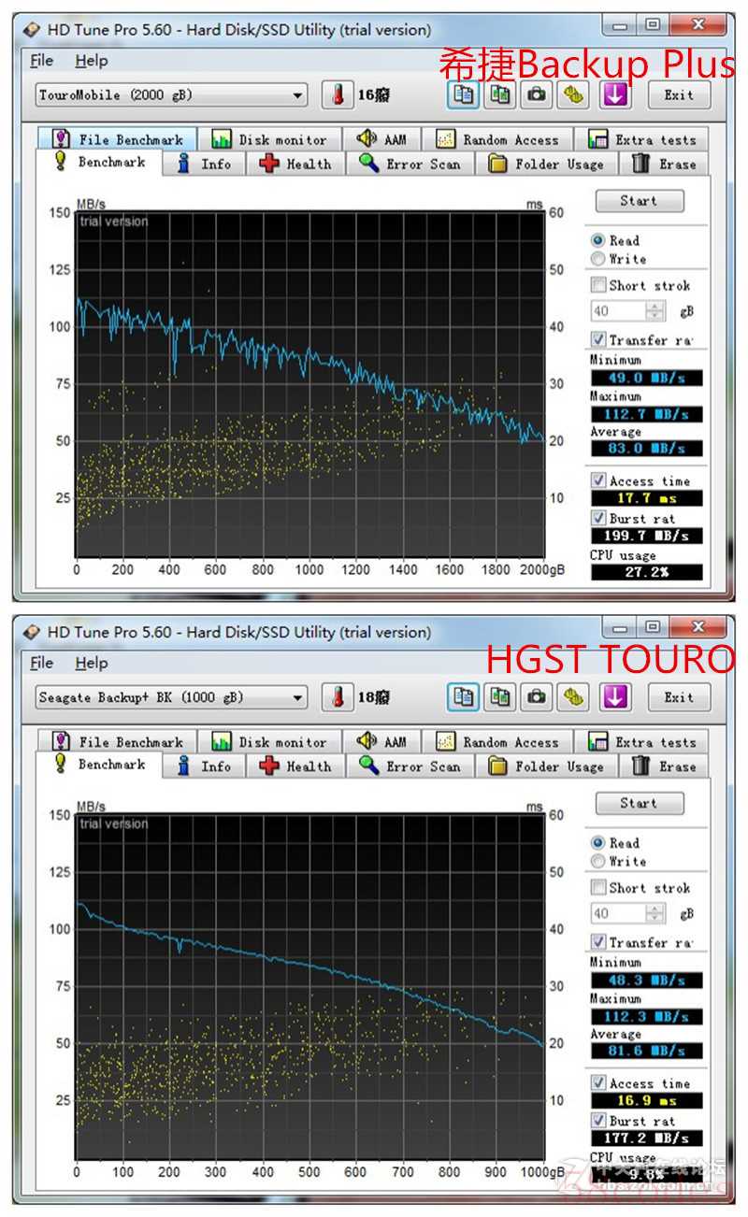
Task: Open the TouroMobile (2000 gB) drive dropdown
Action: click(297, 95)
